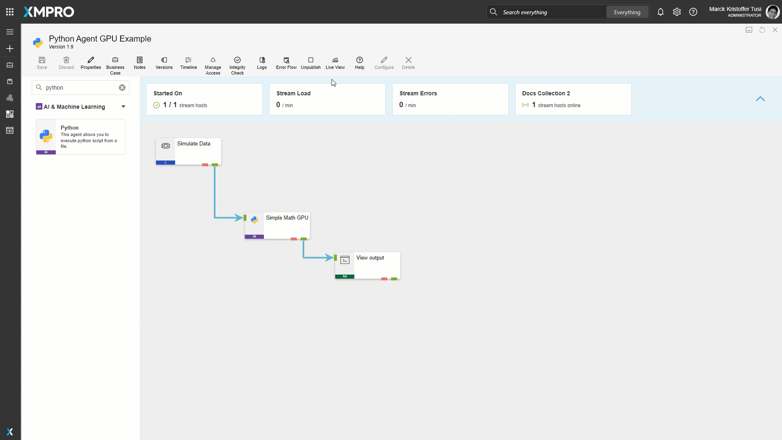The image size is (782, 440).
Task: Collapse the AI & Machine Learning category
Action: [123, 107]
